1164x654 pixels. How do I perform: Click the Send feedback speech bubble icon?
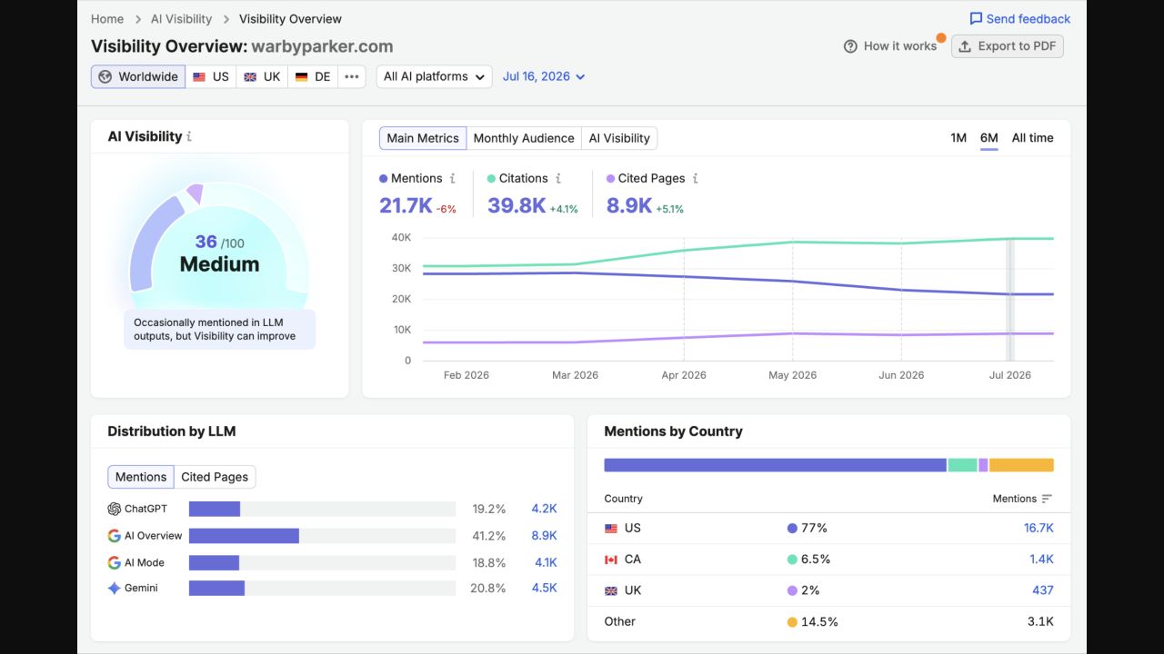[x=976, y=18]
